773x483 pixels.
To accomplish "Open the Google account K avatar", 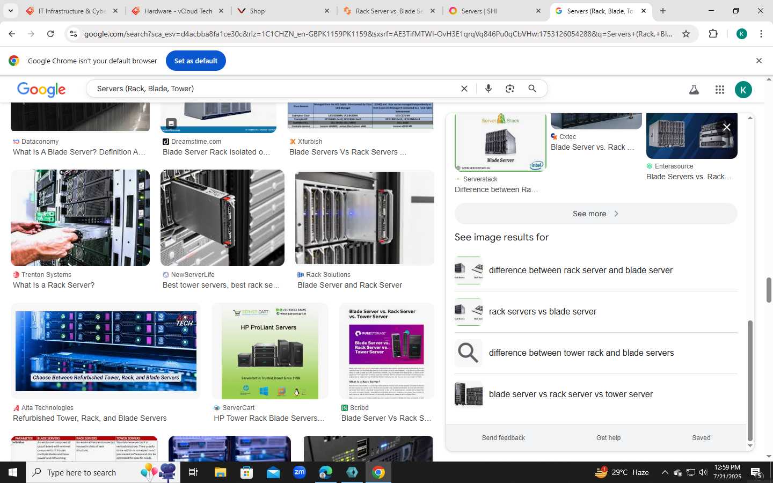I will pos(743,90).
